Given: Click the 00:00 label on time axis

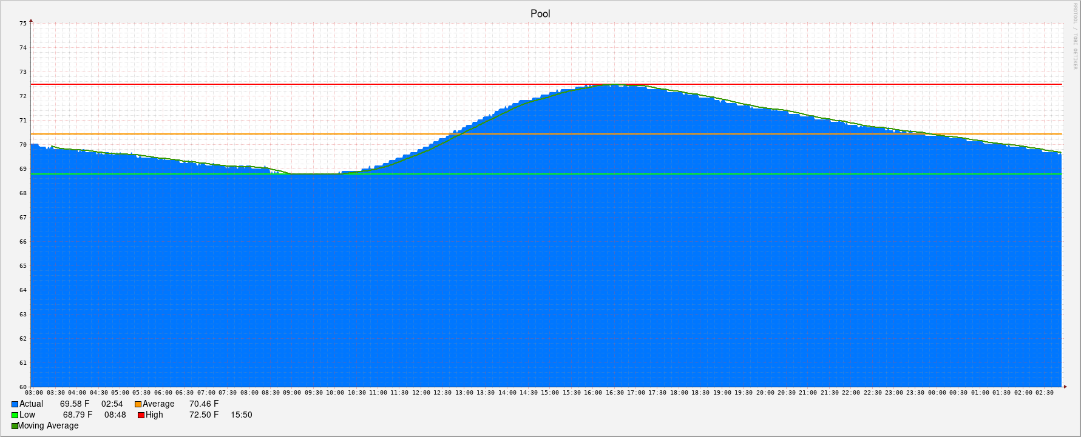Looking at the screenshot, I should (937, 393).
